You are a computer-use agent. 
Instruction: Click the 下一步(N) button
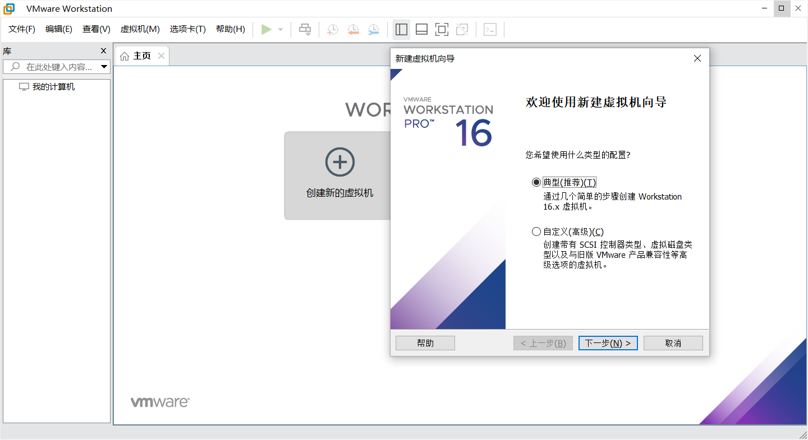coord(608,342)
